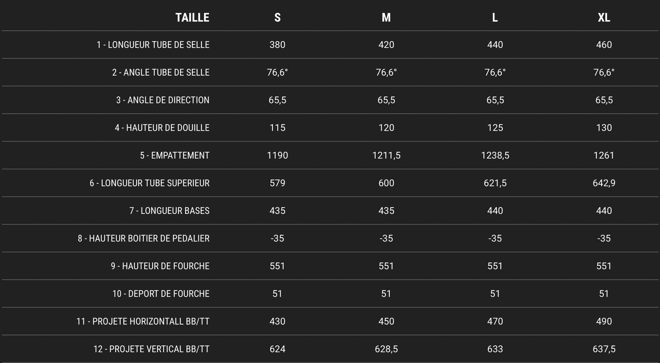Click the Projete Vertical BB/TT row label

tap(151, 349)
